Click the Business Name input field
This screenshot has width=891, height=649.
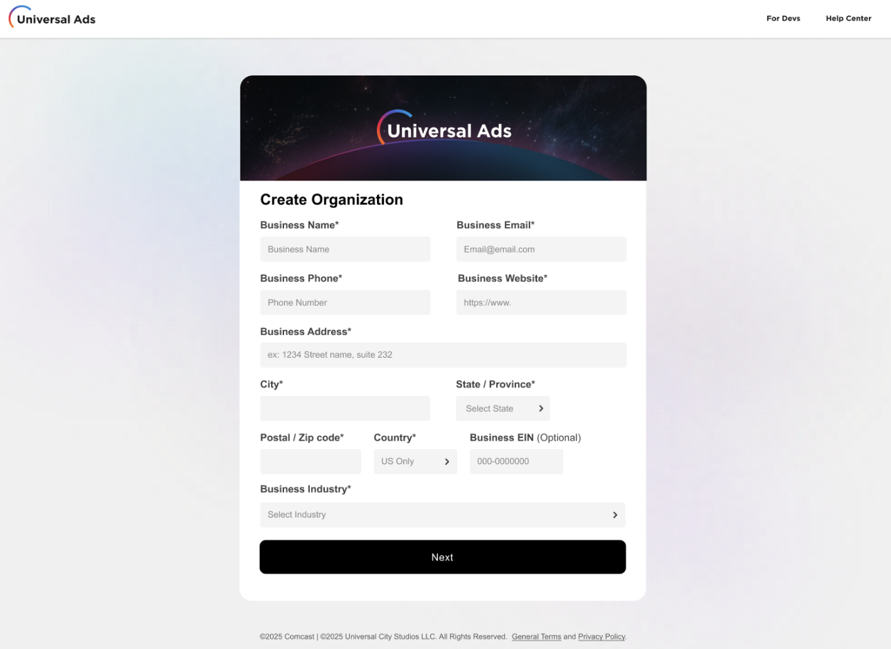[345, 249]
